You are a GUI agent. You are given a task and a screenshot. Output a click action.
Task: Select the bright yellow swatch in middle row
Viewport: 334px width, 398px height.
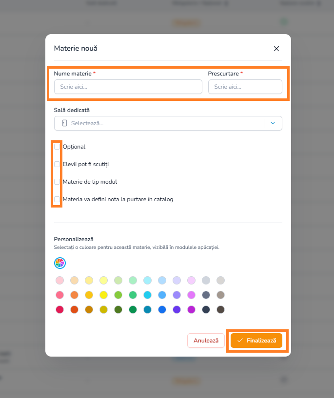pyautogui.click(x=104, y=295)
